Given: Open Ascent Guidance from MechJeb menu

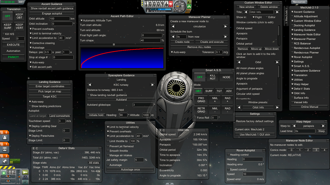Looking at the screenshot, I should point(303,12).
